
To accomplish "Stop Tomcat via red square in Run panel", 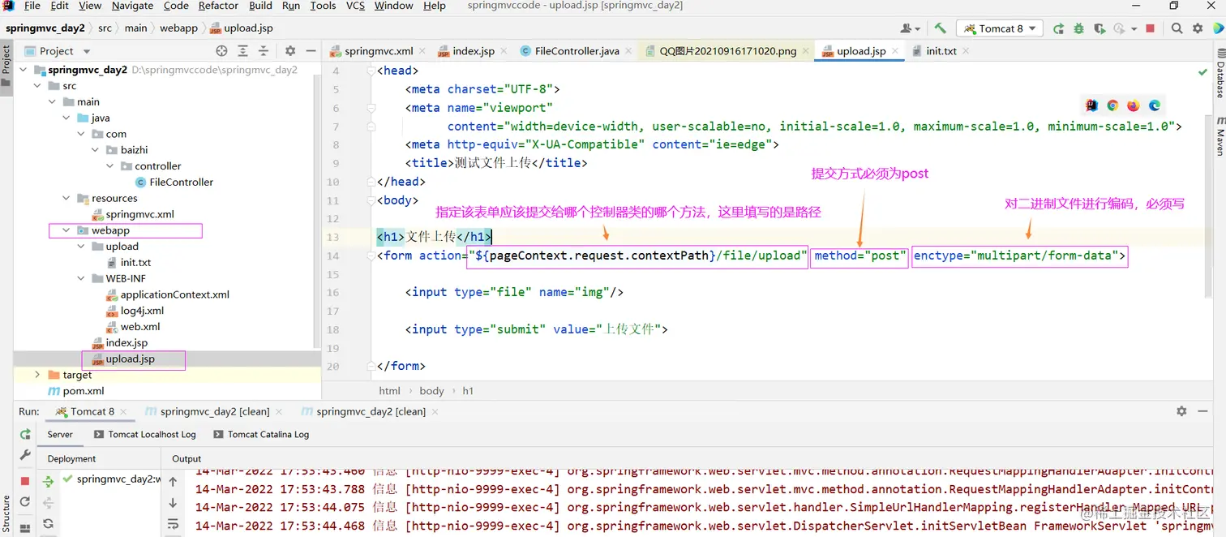I will (25, 481).
